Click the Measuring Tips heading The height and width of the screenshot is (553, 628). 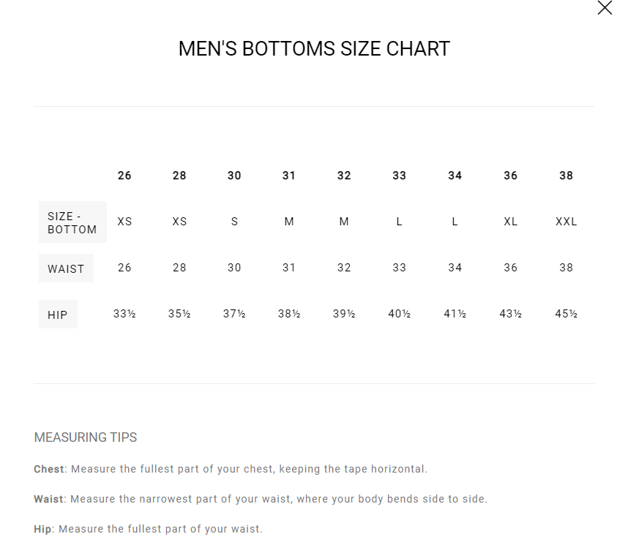coord(86,437)
